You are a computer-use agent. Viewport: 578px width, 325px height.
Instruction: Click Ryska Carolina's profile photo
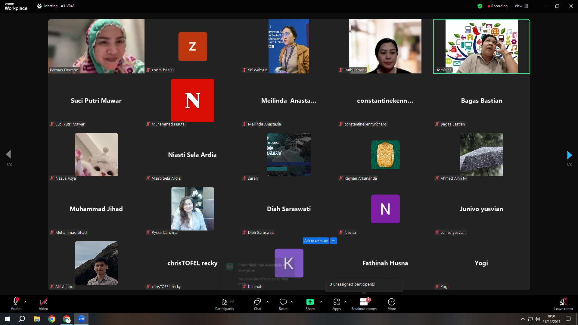point(193,209)
